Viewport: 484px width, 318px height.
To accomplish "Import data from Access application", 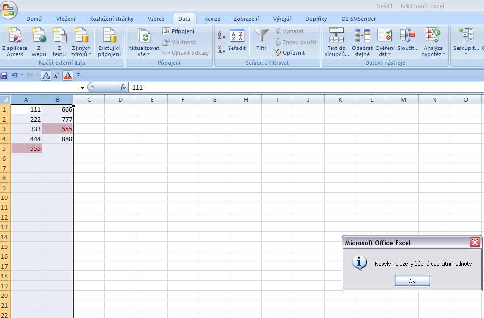I will click(x=15, y=43).
